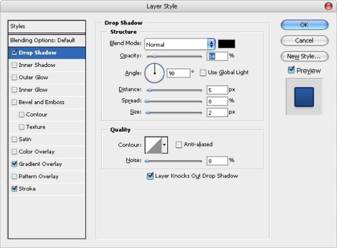The image size is (337, 248).
Task: Click the Noise slider handle
Action: coord(147,161)
